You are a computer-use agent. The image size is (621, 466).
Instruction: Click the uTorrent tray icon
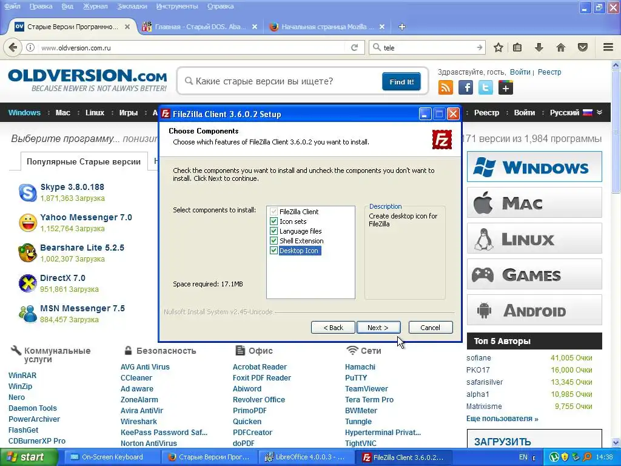point(554,457)
